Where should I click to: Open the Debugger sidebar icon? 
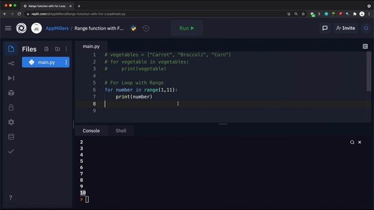(11, 78)
